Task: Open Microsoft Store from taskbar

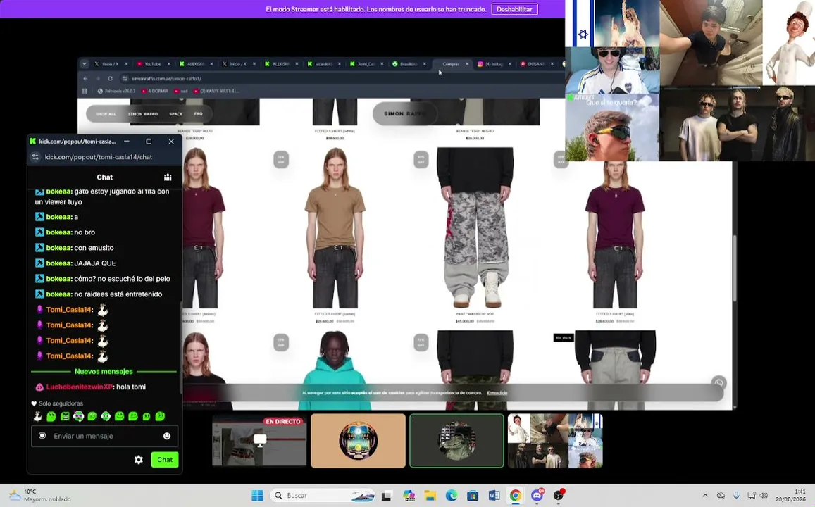Action: (x=473, y=496)
